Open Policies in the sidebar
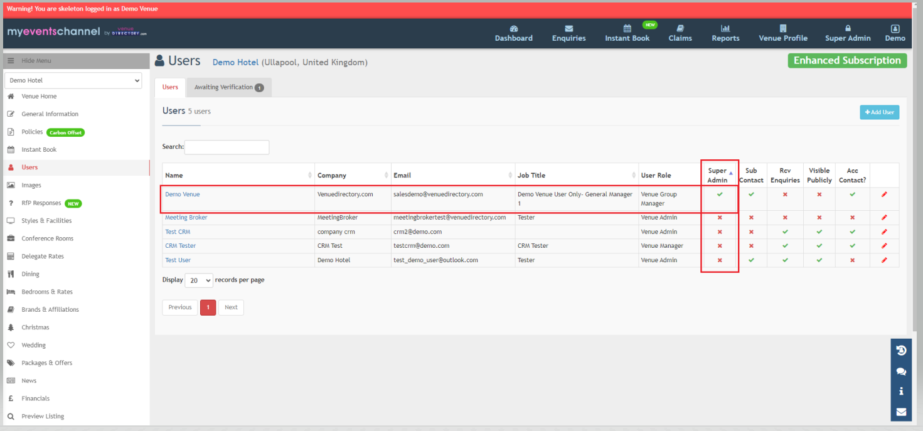Viewport: 923px width, 431px height. (x=32, y=132)
